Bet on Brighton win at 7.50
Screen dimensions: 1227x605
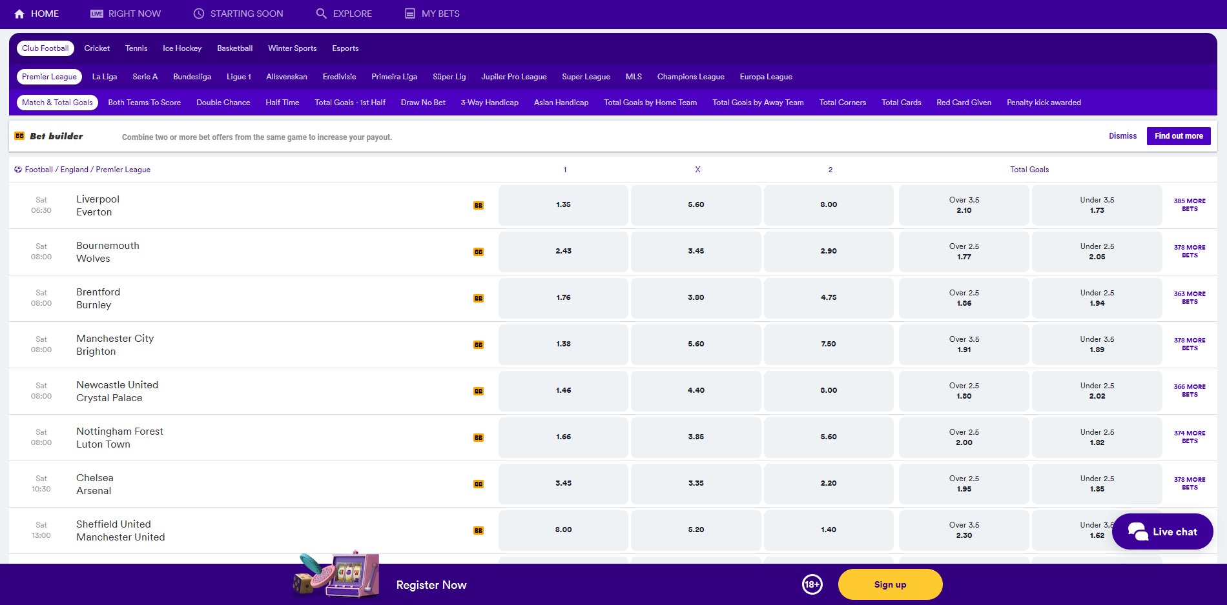pos(829,344)
